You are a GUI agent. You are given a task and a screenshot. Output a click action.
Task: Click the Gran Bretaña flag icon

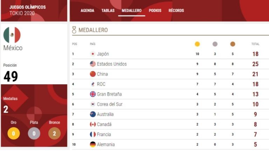(x=93, y=94)
